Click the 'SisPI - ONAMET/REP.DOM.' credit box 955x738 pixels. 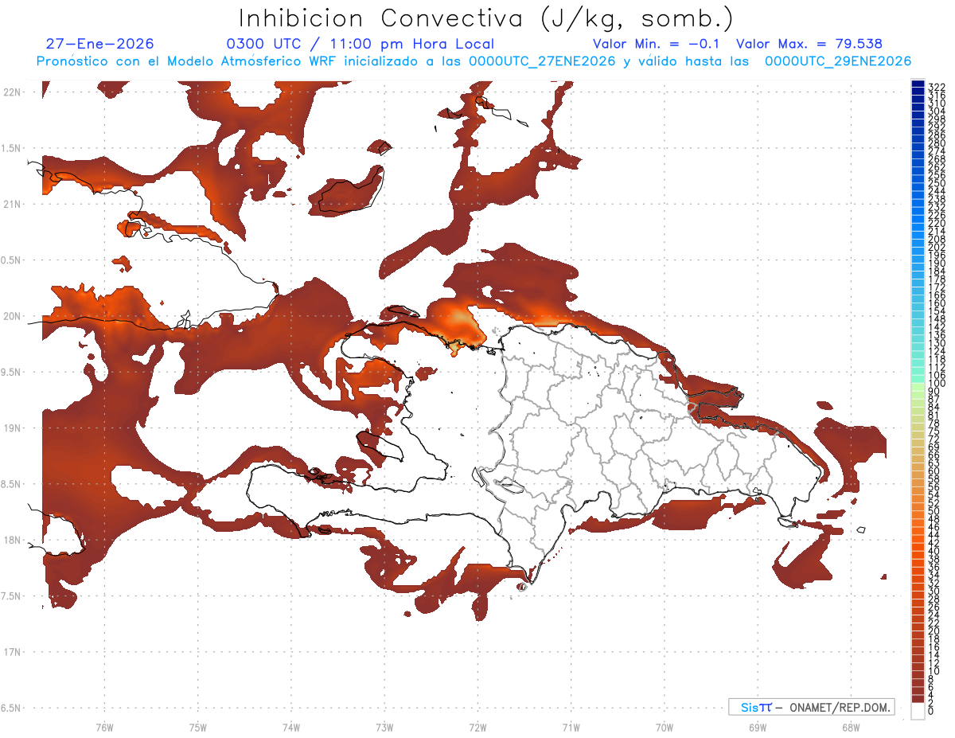click(811, 707)
